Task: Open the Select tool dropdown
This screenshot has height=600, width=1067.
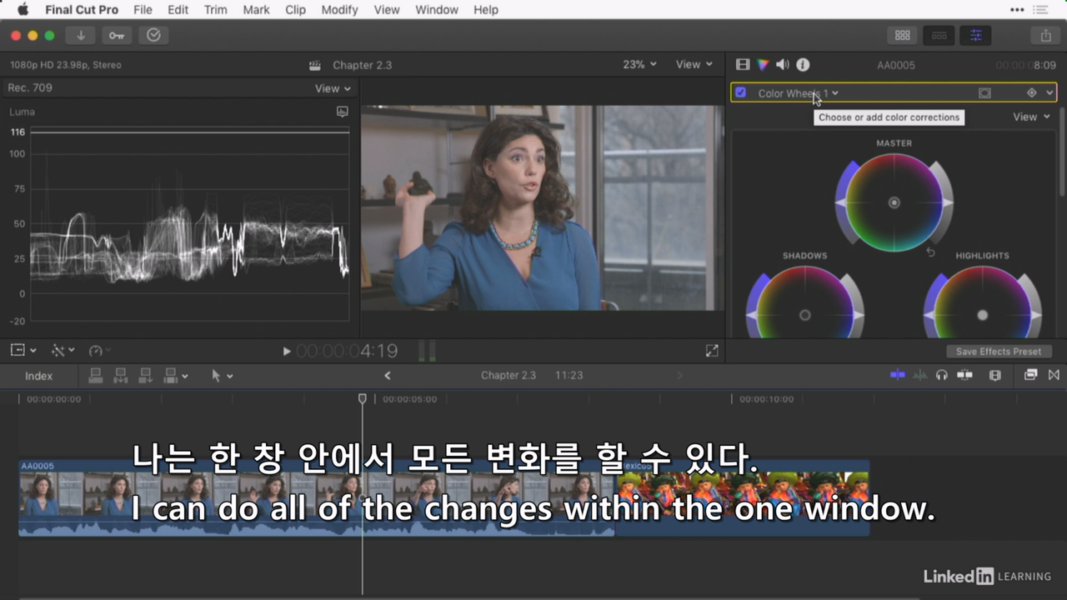Action: pos(222,376)
